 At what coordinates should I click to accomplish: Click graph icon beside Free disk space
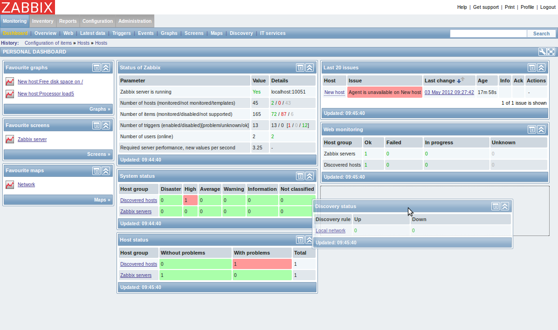coord(10,82)
